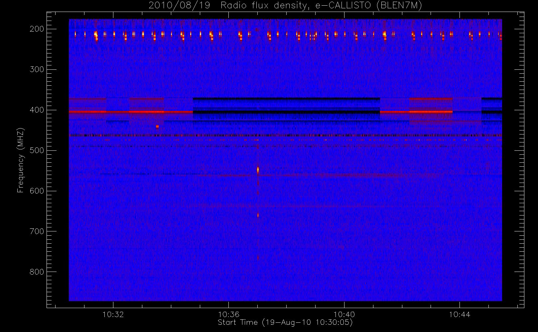Select the 600 frequency tick label
Image resolution: width=538 pixels, height=332 pixels.
pos(37,191)
